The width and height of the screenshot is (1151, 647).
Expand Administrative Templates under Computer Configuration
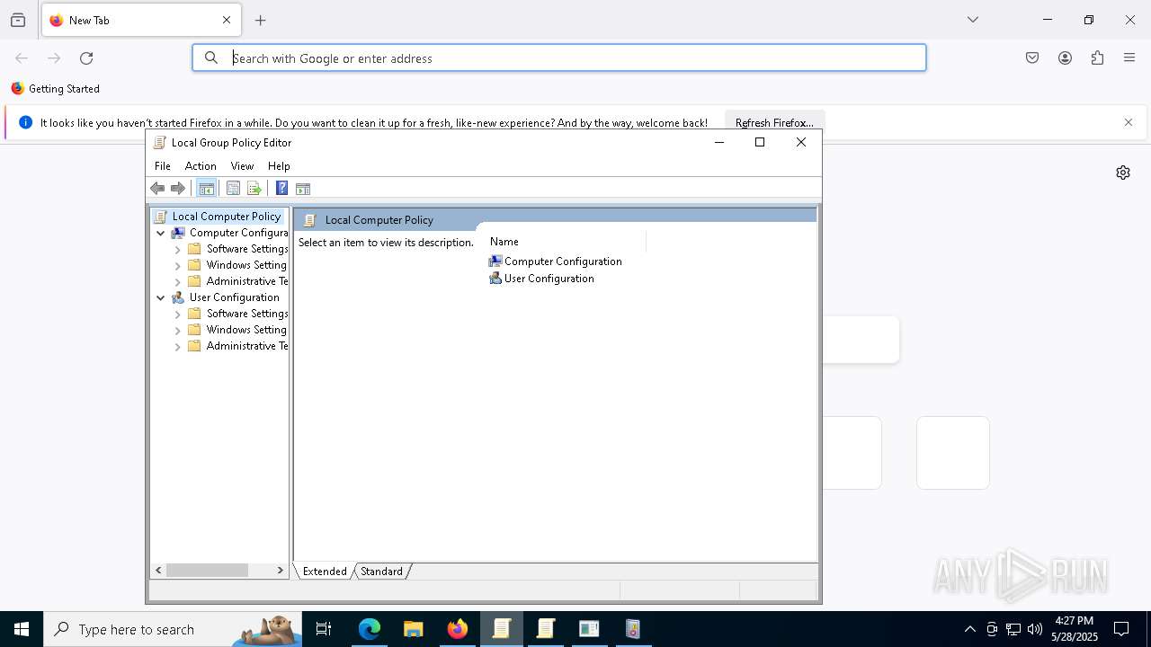pos(178,281)
